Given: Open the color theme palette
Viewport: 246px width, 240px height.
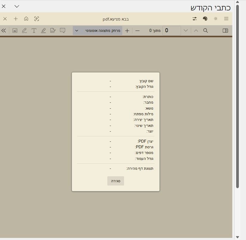Looking at the screenshot, I should [x=205, y=19].
